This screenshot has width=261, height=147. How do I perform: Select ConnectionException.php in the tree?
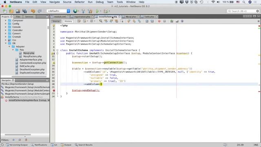click(x=33, y=63)
